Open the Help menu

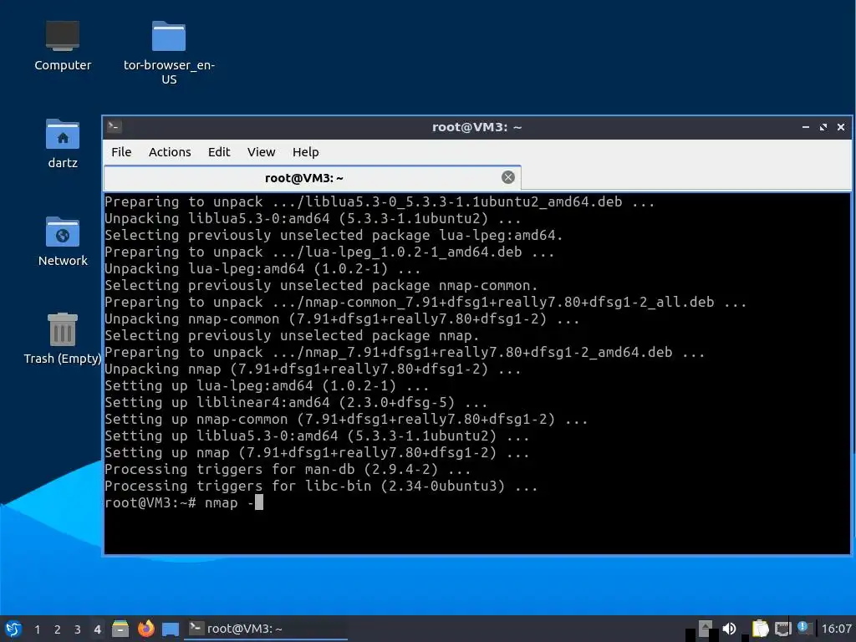pyautogui.click(x=305, y=152)
